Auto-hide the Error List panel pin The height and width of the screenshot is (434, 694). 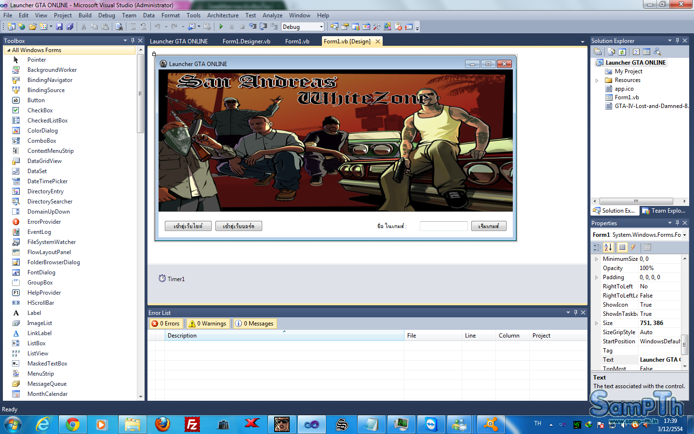575,312
